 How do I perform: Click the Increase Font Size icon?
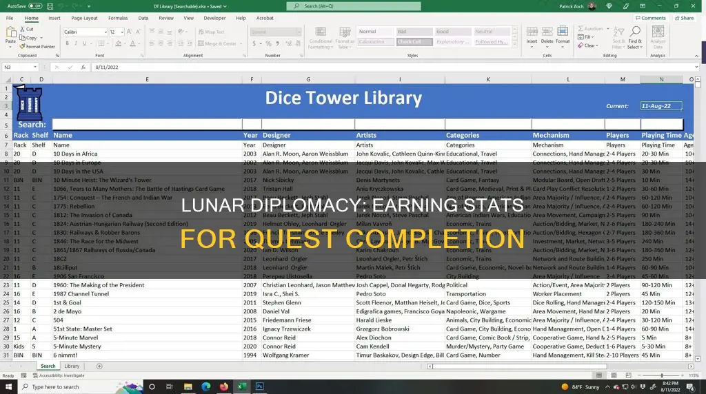tap(129, 32)
